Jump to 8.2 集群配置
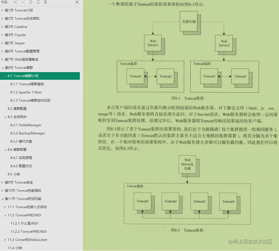Image resolution: width=279 pixels, height=251 pixels. click(17, 108)
